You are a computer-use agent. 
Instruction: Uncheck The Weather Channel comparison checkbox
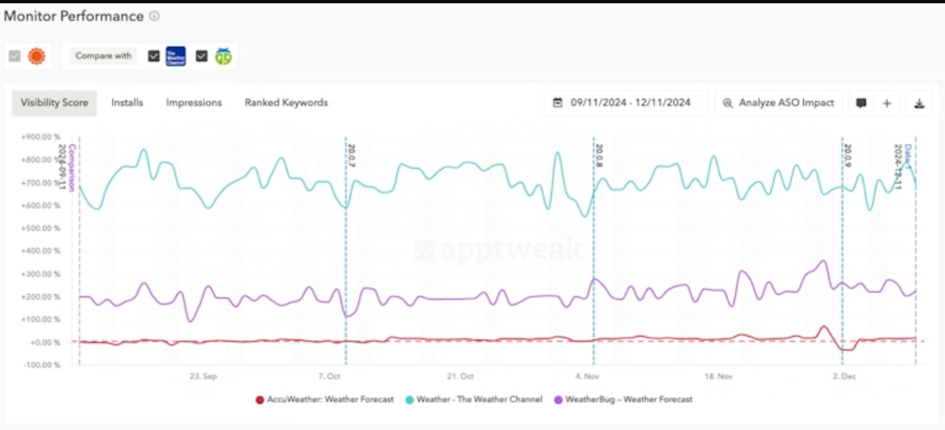(x=154, y=56)
